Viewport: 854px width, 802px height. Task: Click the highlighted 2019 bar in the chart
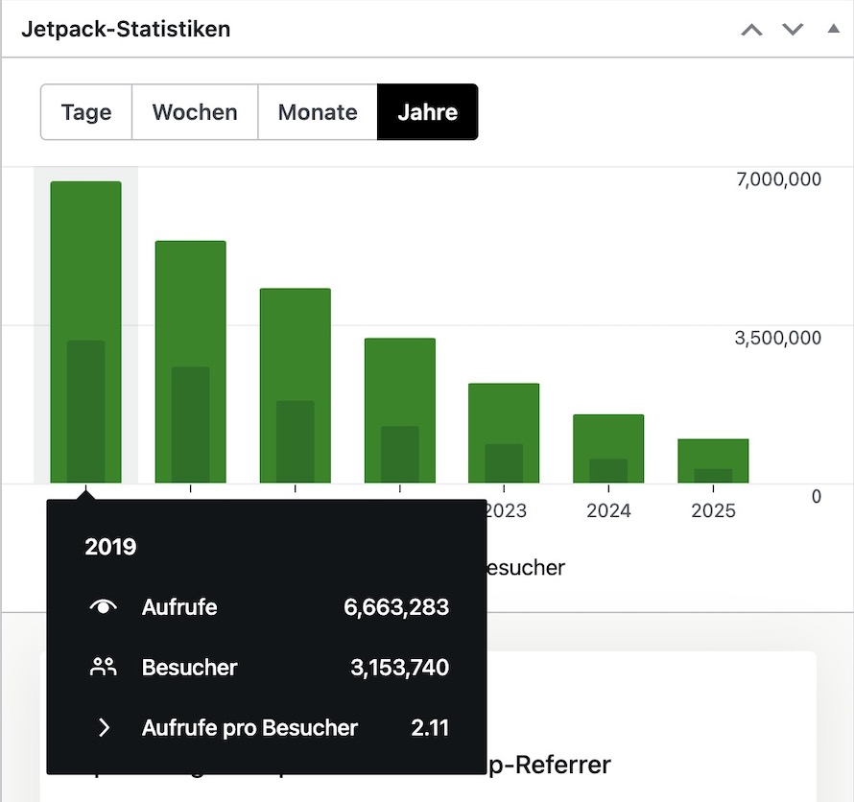tap(86, 331)
